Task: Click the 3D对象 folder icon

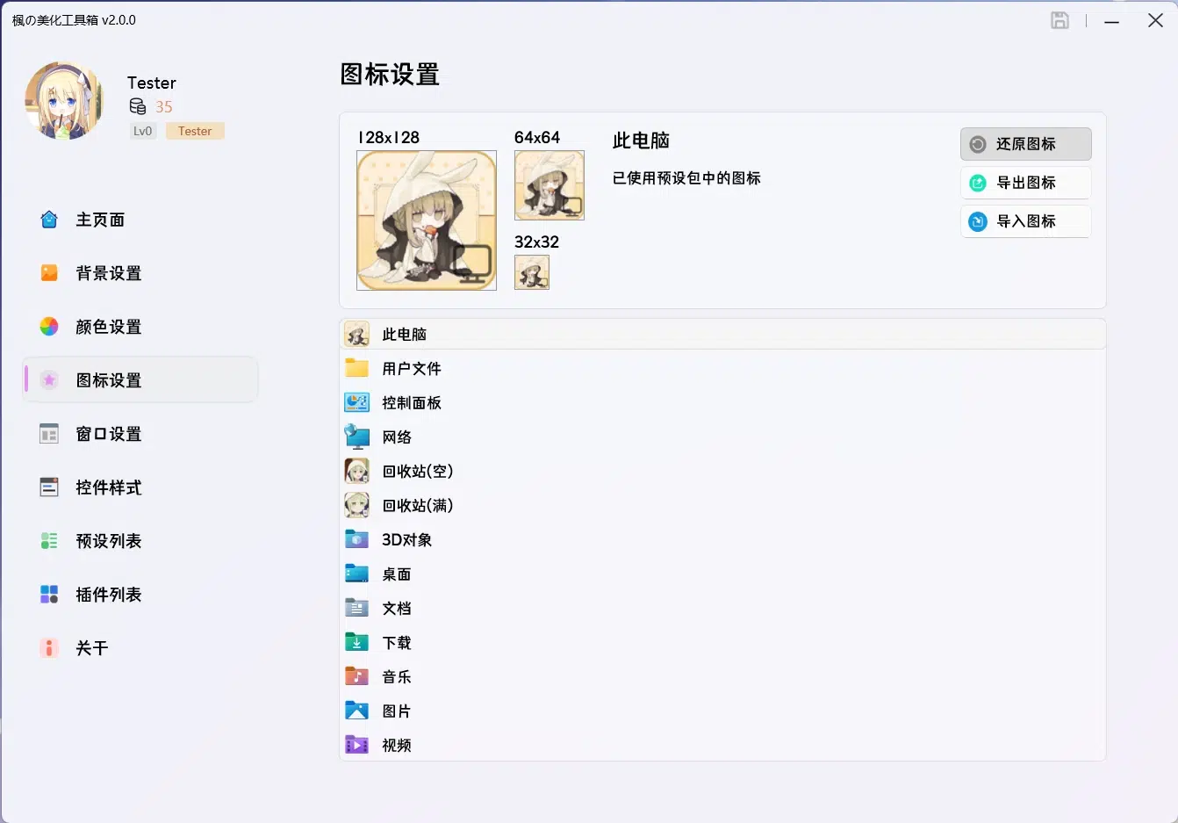Action: (x=356, y=539)
